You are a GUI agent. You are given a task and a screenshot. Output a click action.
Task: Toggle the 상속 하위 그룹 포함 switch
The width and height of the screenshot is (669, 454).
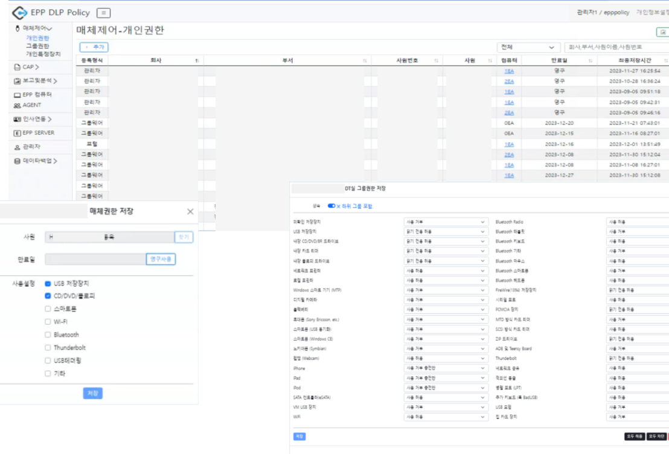[331, 206]
